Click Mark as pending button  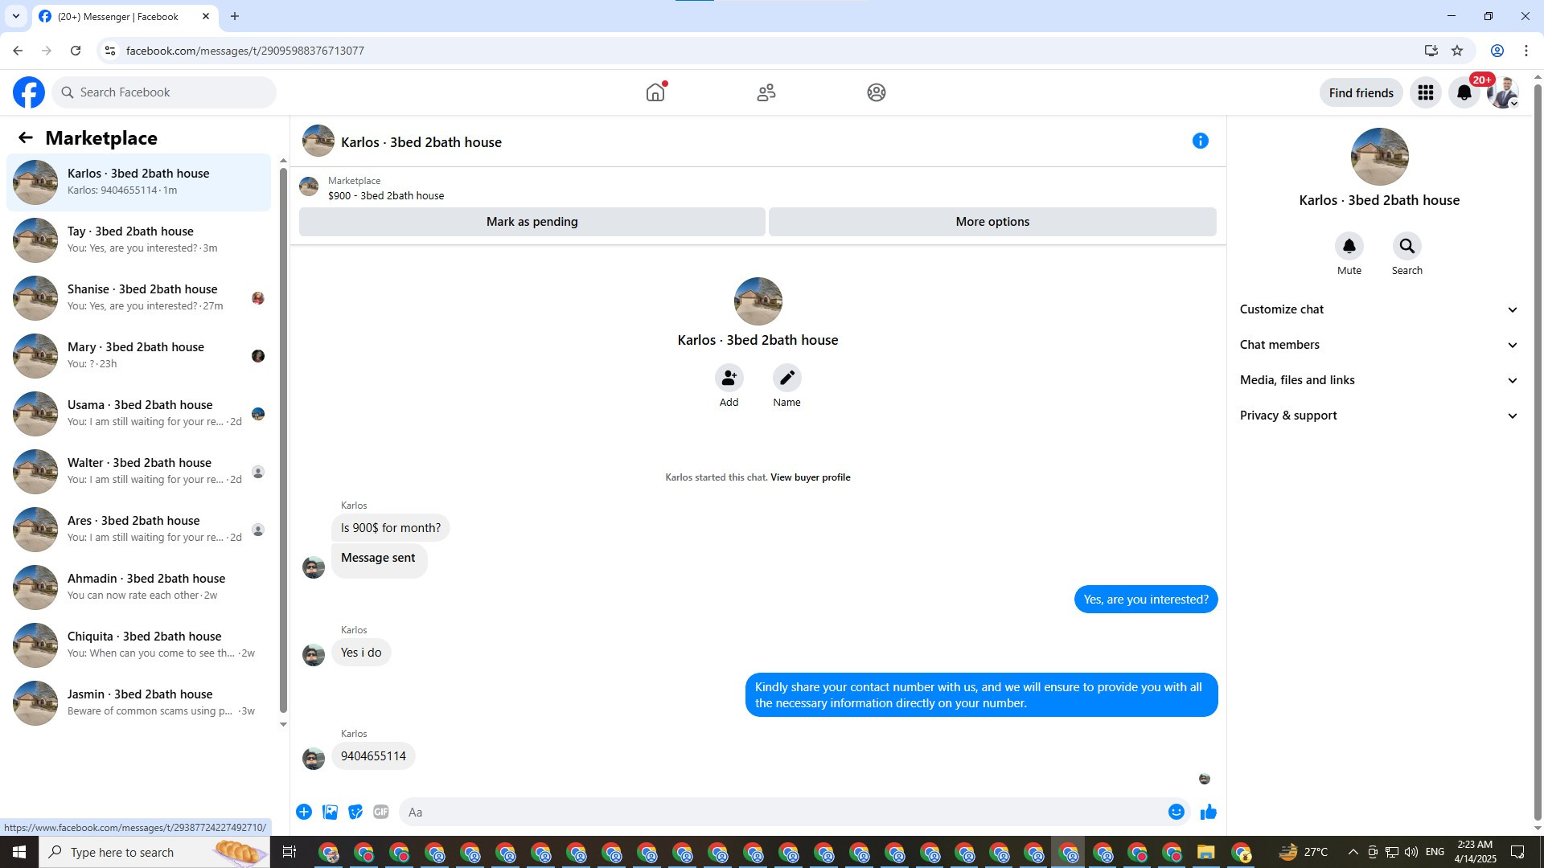click(532, 222)
